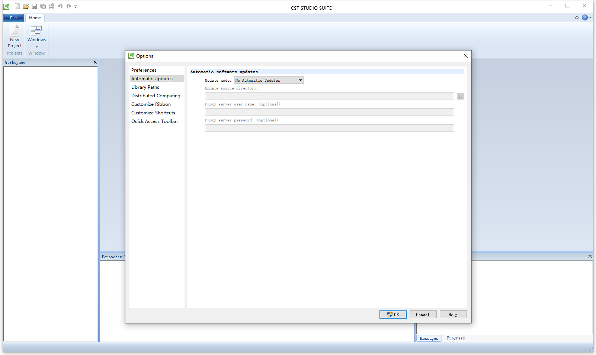
Task: Select Automatic Updates in Options list
Action: coord(157,79)
